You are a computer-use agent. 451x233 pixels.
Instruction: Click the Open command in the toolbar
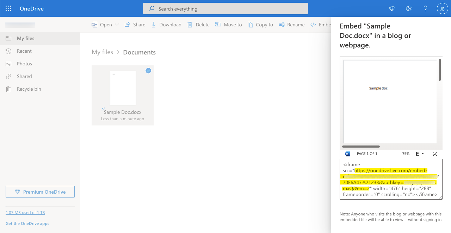click(102, 25)
